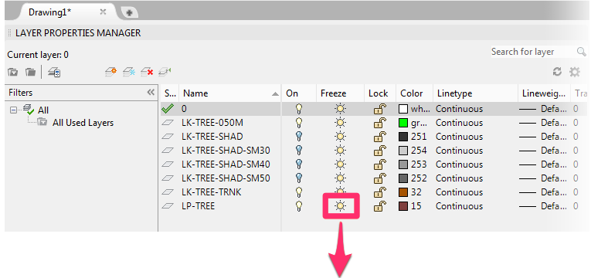Screen dimensions: 591x278
Task: Open color swatch 32 of LK-TREE-TRNK
Action: click(x=403, y=192)
